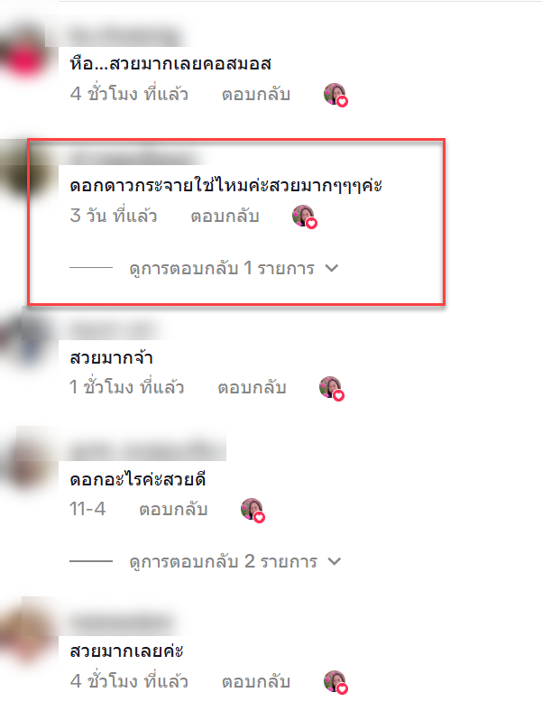Click creator-liked badge on 'ดอกอะไรค่ะสวยดี' comment
This screenshot has width=542, height=711.
tap(253, 511)
